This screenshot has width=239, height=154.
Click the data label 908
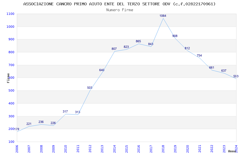(175, 36)
